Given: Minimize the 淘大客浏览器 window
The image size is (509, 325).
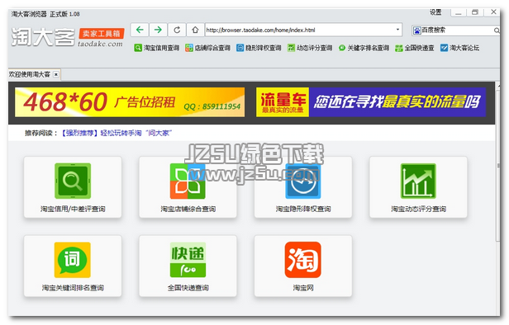Looking at the screenshot, I should point(459,12).
